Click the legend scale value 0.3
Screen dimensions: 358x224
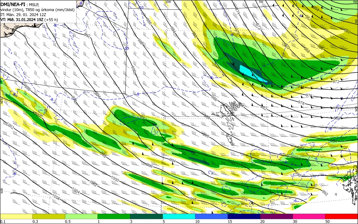click(x=35, y=221)
